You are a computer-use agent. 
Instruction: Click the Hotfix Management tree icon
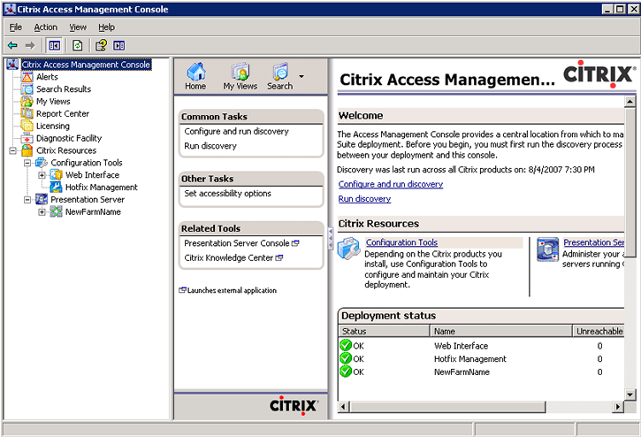tap(56, 188)
